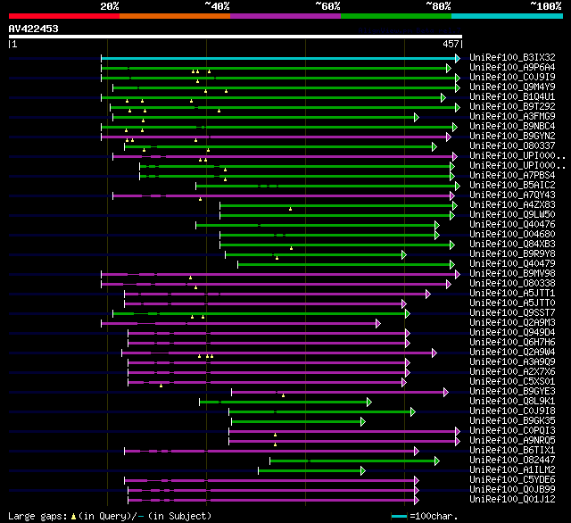The width and height of the screenshot is (571, 523).
Task: Select the UniRef100_A4ZX83 label
Action: pos(512,204)
